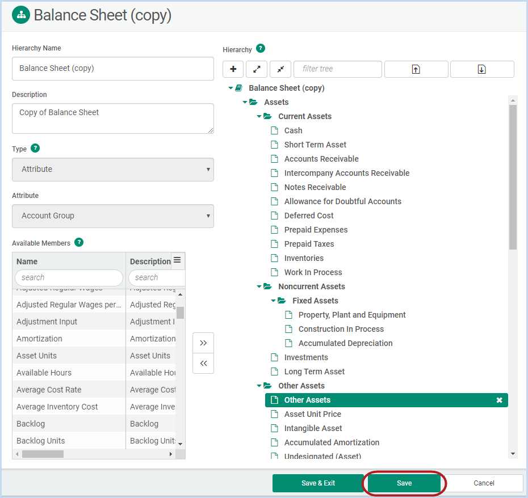This screenshot has width=528, height=498.
Task: Expand all hierarchy tree nodes
Action: point(257,69)
